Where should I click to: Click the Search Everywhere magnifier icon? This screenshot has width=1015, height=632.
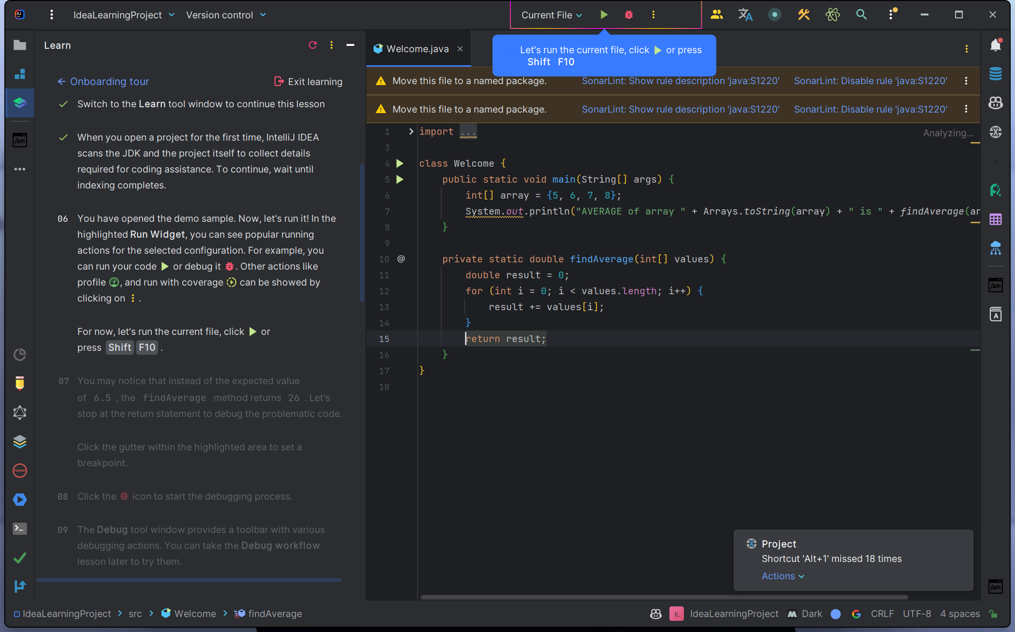tap(861, 15)
